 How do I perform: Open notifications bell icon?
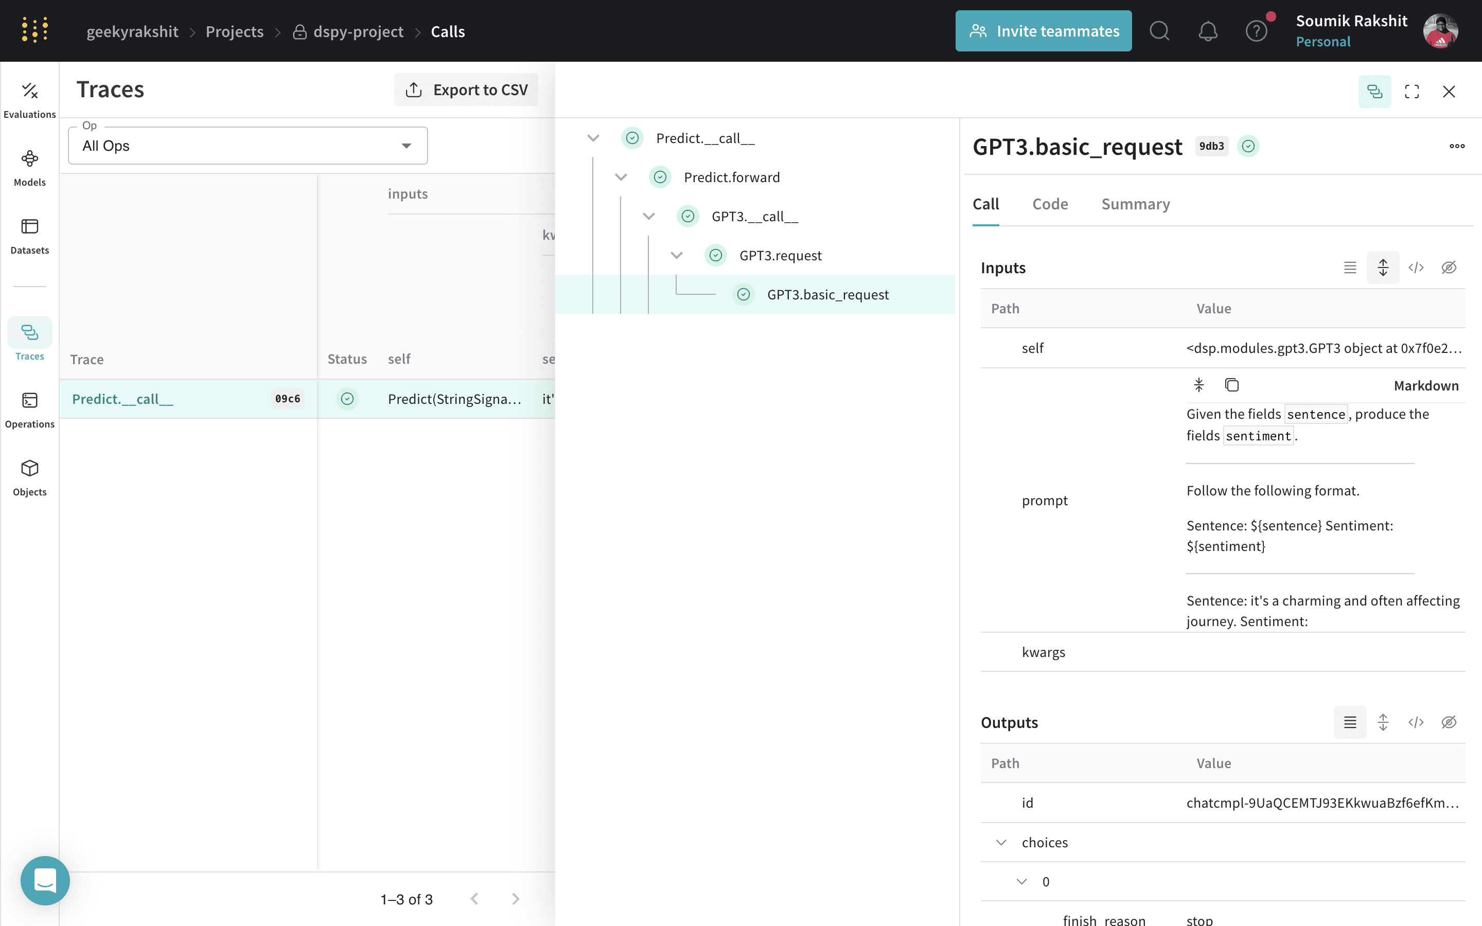(x=1208, y=31)
